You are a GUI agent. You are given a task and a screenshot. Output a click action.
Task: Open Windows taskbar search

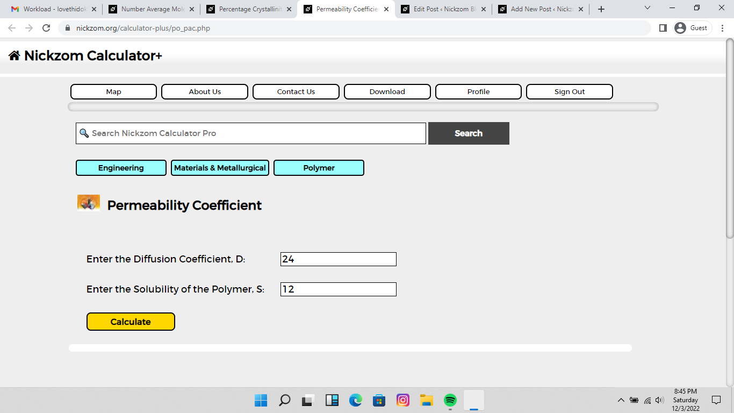(285, 400)
